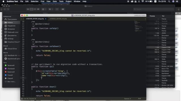Open the Project menu
This screenshot has height=101, width=181.
[x=68, y=1]
